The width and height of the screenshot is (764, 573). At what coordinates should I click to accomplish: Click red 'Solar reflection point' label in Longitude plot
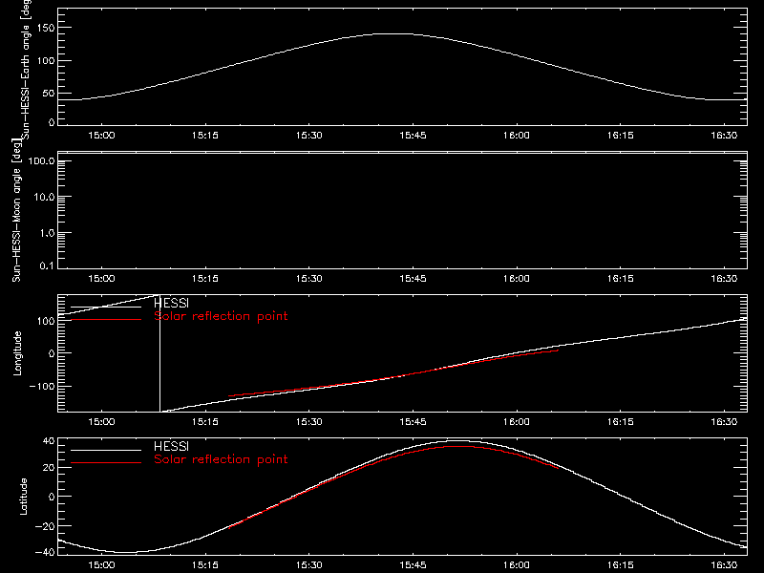pyautogui.click(x=221, y=316)
